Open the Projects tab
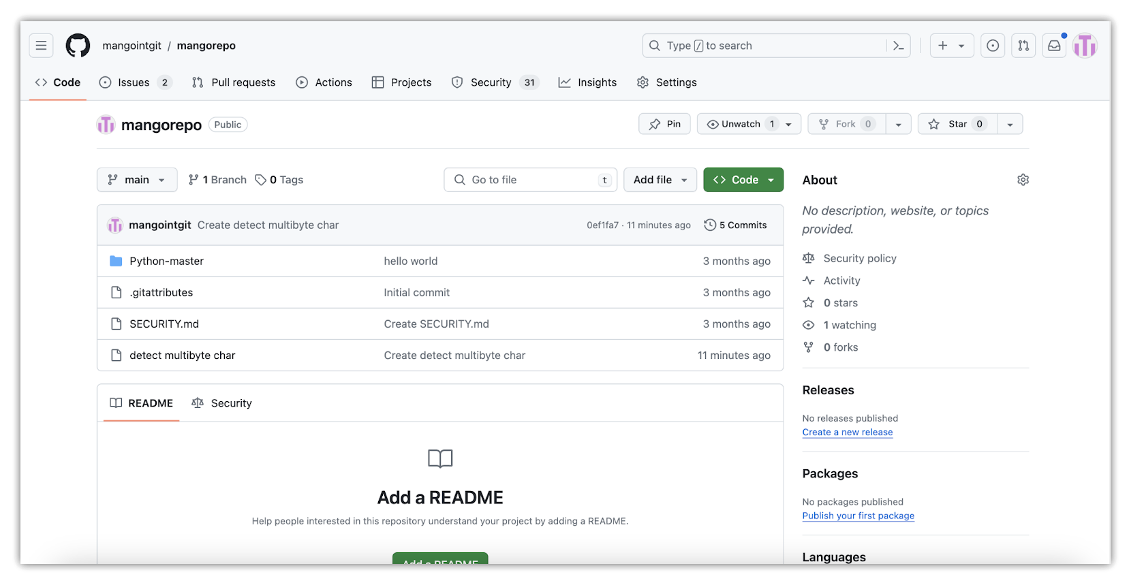1129x583 pixels. click(x=402, y=82)
